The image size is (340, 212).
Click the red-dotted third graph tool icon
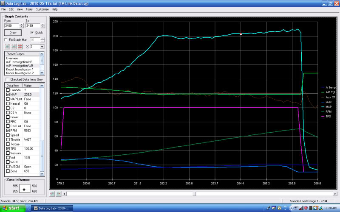point(20,47)
